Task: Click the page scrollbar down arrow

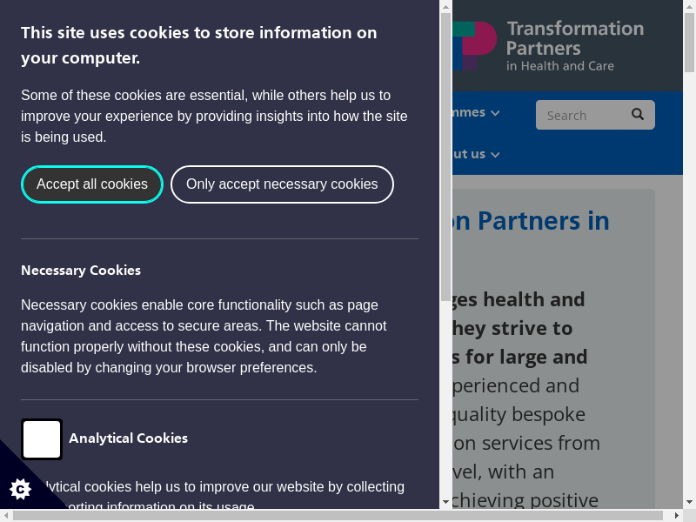Action: pos(688,502)
